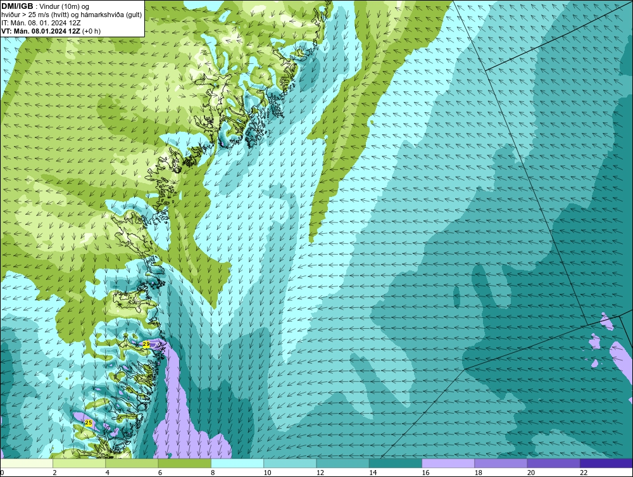Image resolution: width=633 pixels, height=477 pixels.
Task: Click the yellow gust label 25
Action: [89, 423]
